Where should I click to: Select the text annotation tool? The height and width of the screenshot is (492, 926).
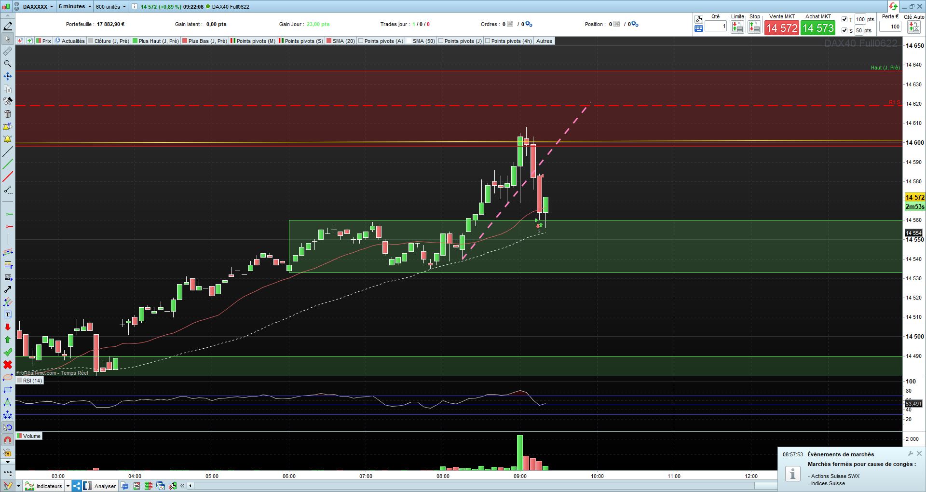[x=8, y=314]
